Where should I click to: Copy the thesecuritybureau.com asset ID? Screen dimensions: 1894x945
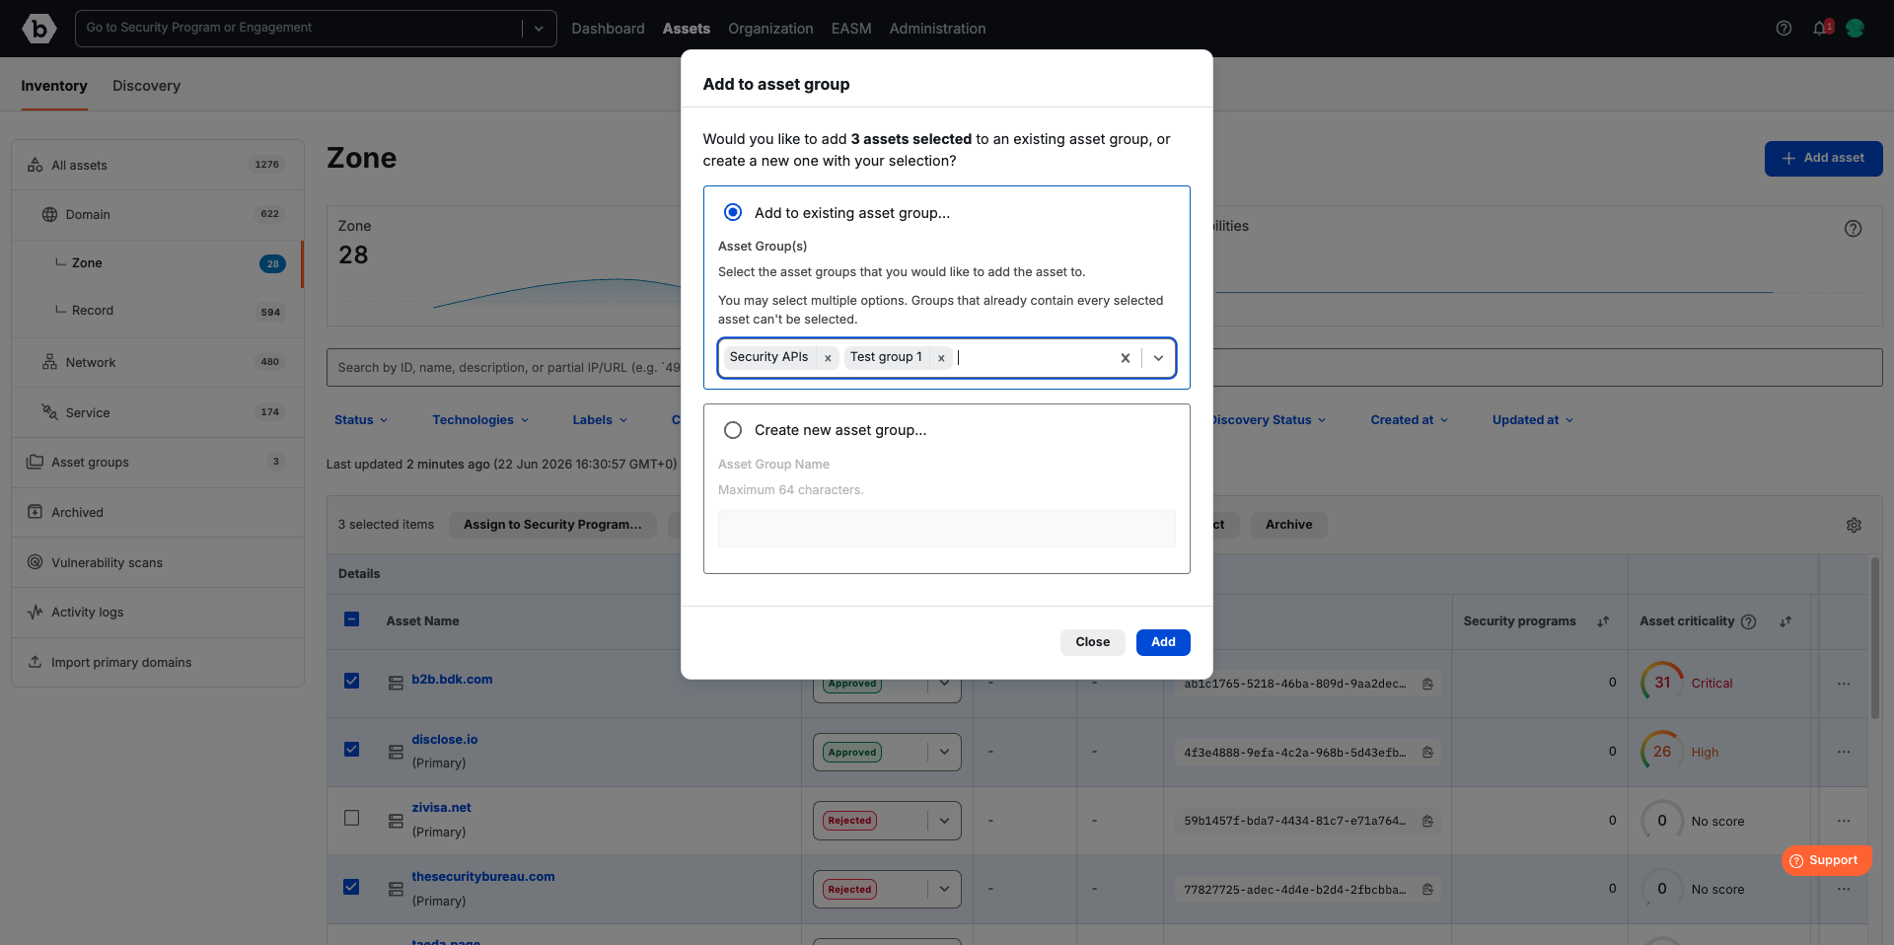coord(1427,890)
